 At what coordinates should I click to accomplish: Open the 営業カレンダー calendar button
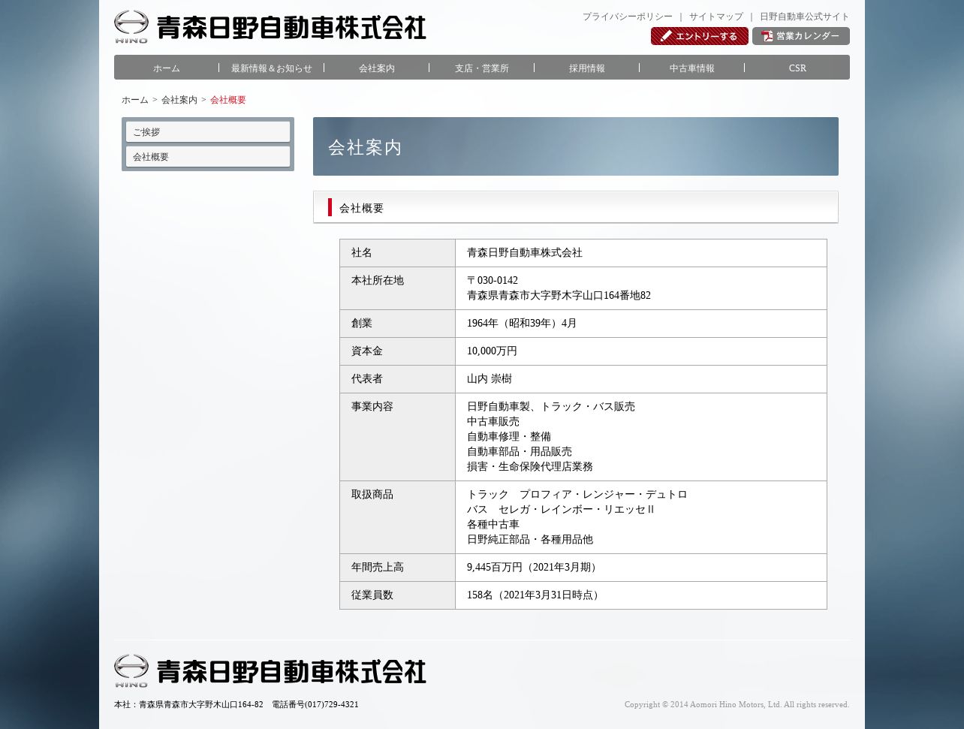[x=801, y=36]
